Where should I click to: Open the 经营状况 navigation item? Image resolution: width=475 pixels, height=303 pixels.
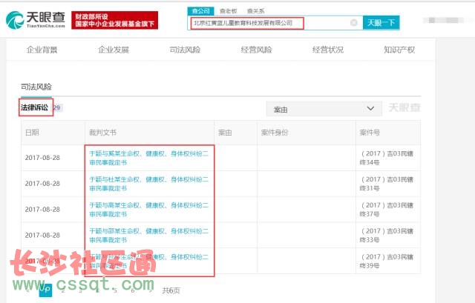coord(328,50)
